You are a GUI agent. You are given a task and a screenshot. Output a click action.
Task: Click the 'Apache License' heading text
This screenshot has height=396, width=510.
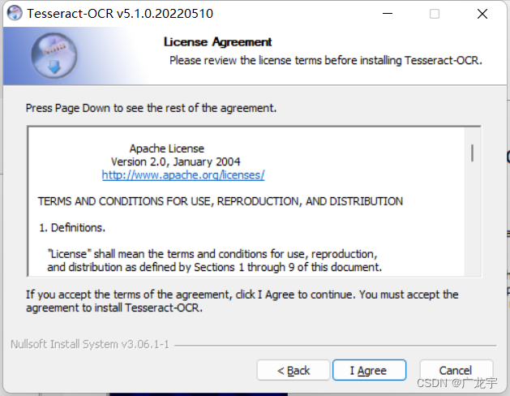167,148
